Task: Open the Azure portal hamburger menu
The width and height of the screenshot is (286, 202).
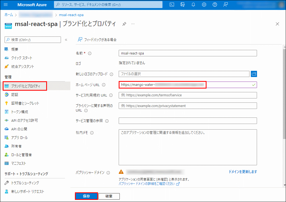Action: coord(6,5)
